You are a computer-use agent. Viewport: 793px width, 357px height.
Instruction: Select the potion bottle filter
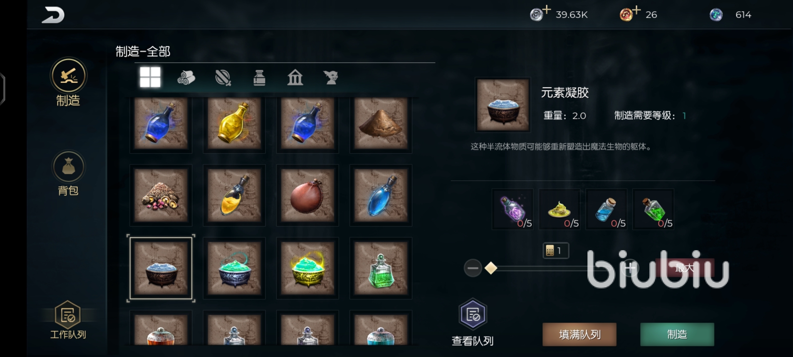[259, 78]
